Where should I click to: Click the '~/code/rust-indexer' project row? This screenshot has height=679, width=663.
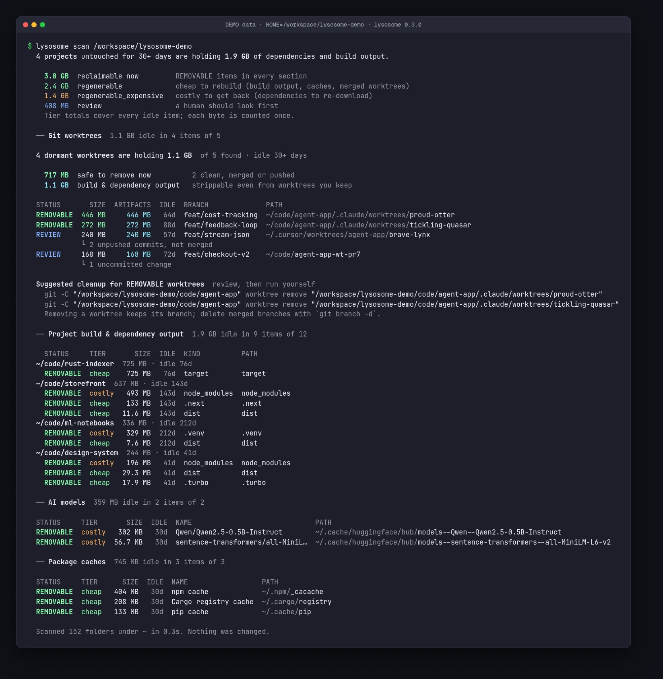pyautogui.click(x=114, y=364)
